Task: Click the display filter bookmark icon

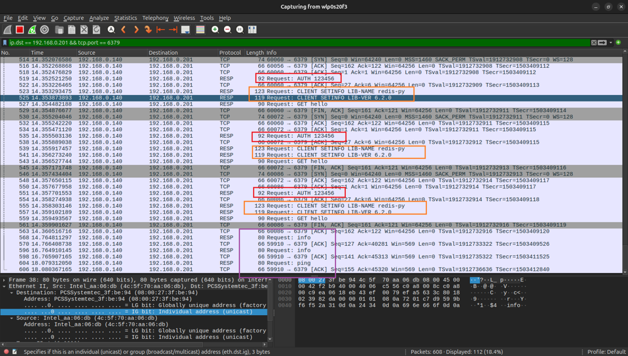Action: pyautogui.click(x=5, y=43)
